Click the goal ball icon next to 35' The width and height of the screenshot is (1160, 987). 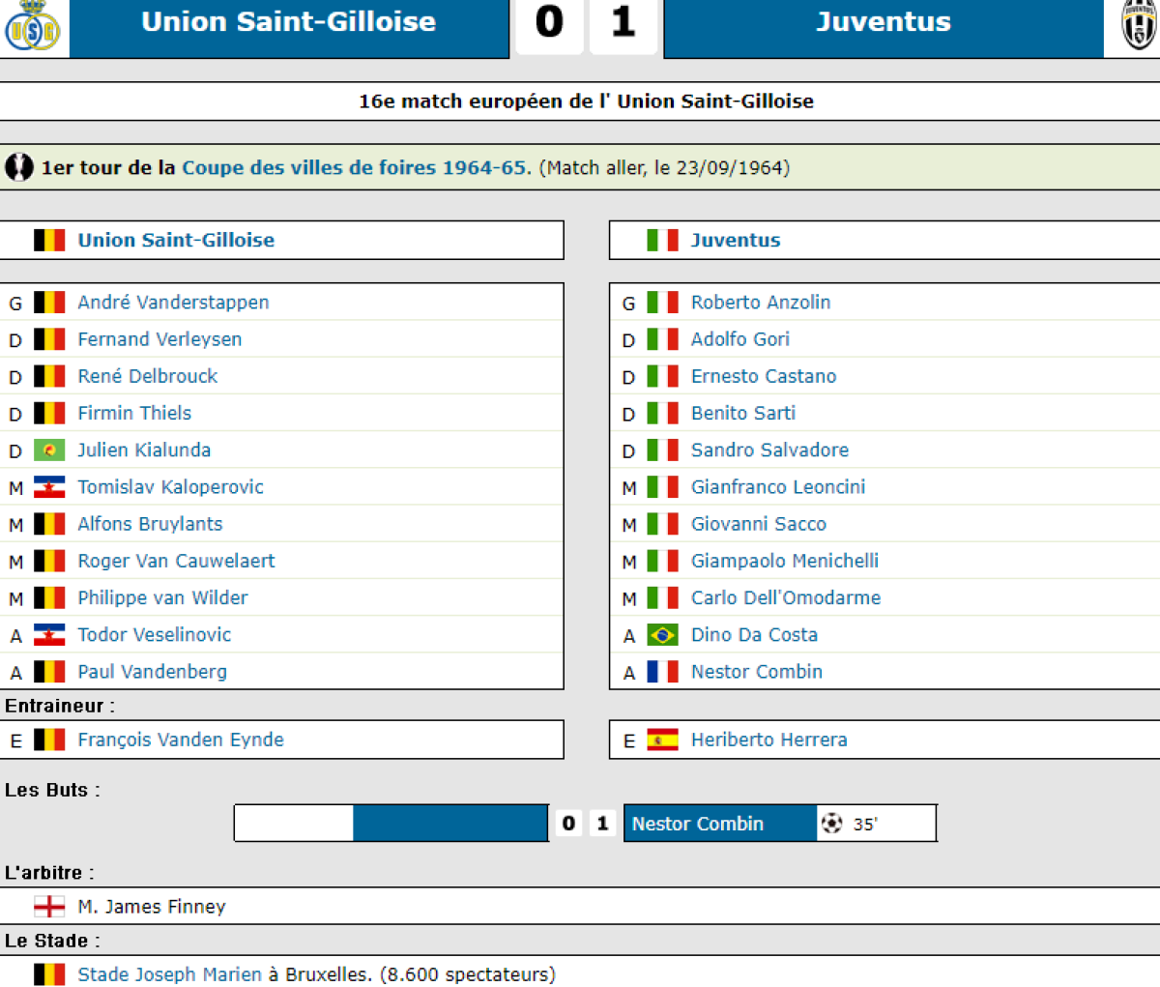point(831,824)
